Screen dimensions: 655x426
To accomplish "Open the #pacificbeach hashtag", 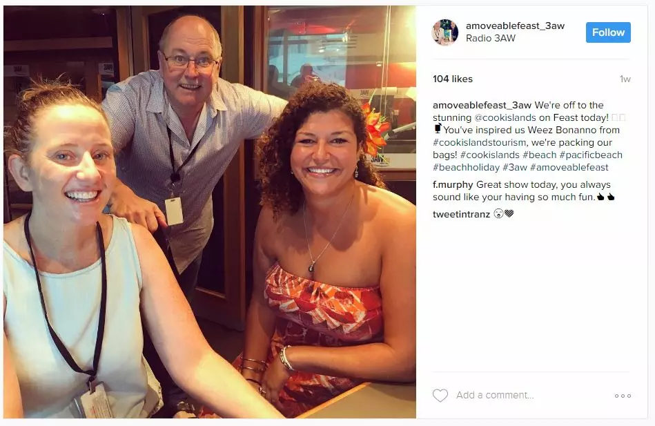I will point(591,155).
